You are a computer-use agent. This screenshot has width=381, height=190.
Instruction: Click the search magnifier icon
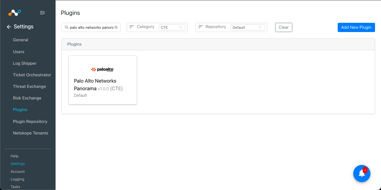[66, 27]
